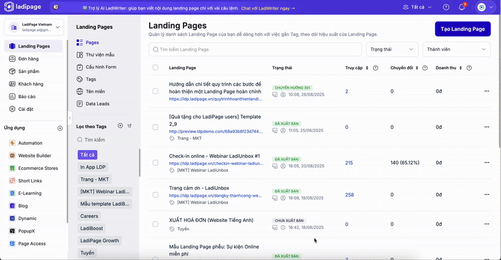Screen dimensions: 501x260
Task: Filter by 'Careers' tag
Action: pyautogui.click(x=89, y=216)
